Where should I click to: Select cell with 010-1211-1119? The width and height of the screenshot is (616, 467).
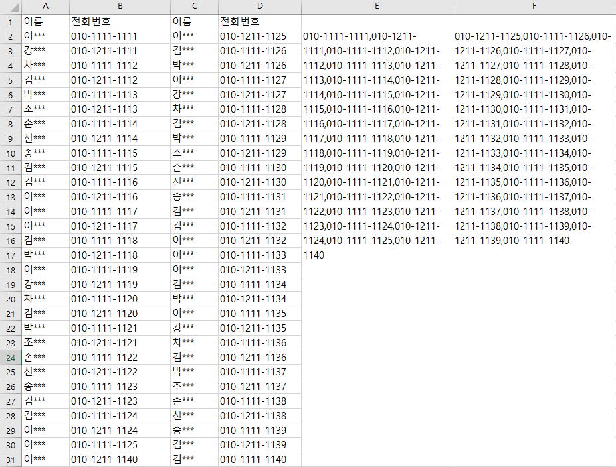120,285
